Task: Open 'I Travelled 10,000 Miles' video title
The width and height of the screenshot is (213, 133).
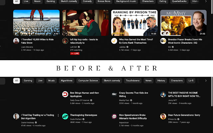Action: (37, 41)
